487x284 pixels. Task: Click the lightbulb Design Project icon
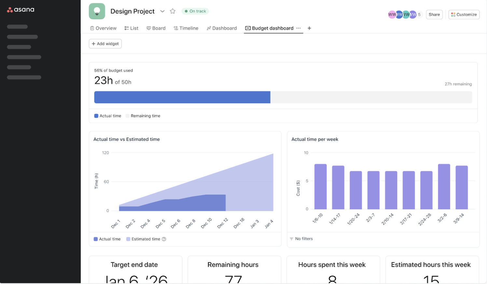[x=97, y=11]
